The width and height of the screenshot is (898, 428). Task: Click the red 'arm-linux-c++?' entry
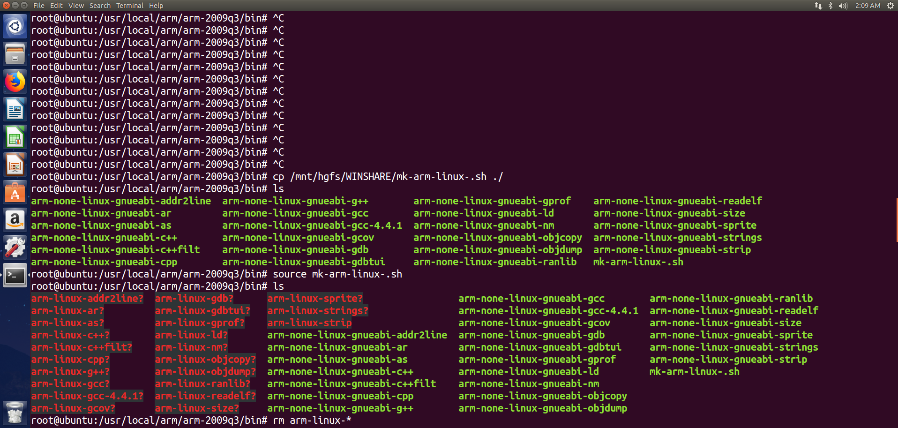[x=70, y=335]
